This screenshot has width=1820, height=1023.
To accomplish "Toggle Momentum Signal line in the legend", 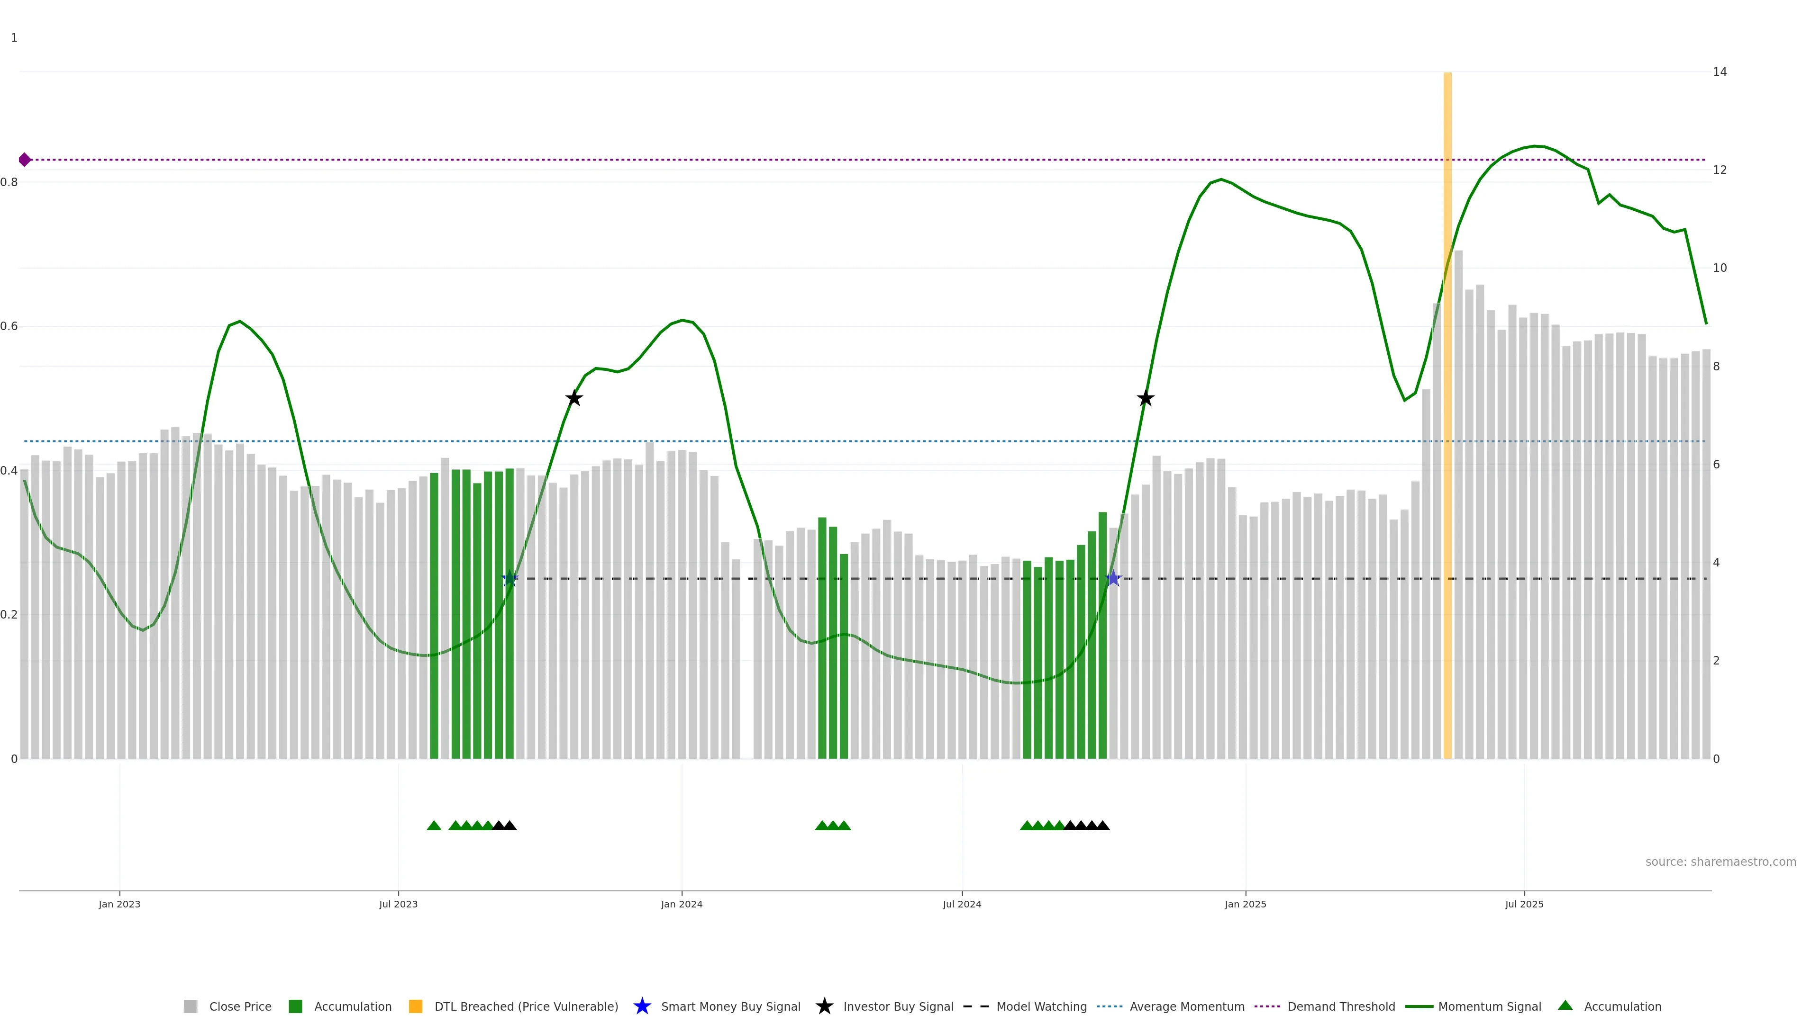I will [x=1489, y=1006].
